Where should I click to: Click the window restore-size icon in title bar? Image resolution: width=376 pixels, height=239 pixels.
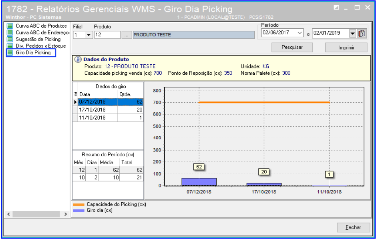click(x=336, y=8)
